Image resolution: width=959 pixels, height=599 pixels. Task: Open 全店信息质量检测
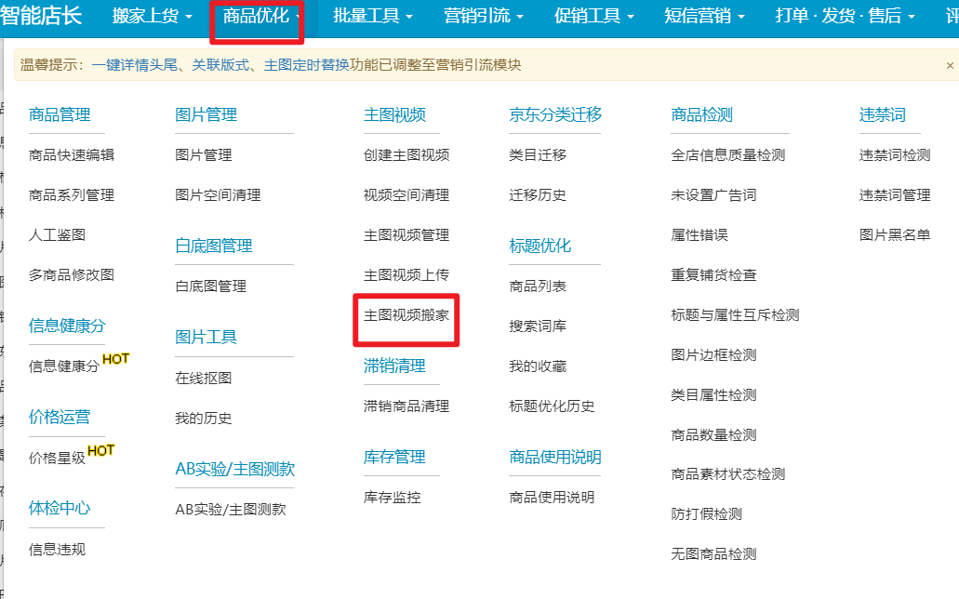727,155
